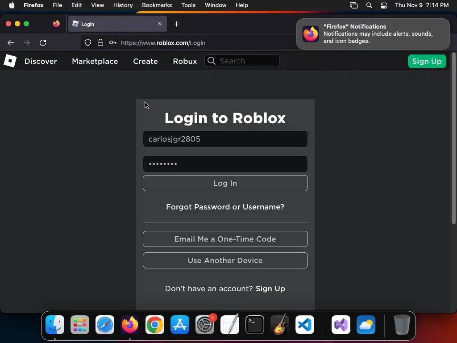Open the View menu
This screenshot has height=343, width=457.
tap(97, 5)
